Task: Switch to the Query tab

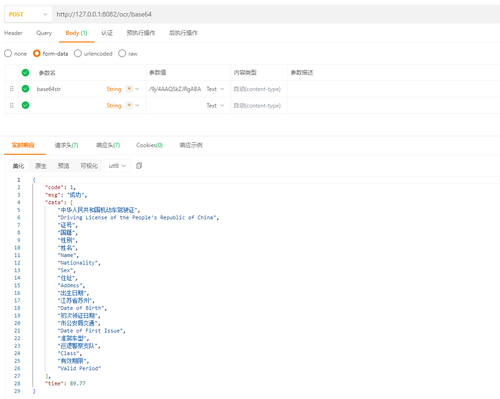Action: [x=44, y=33]
